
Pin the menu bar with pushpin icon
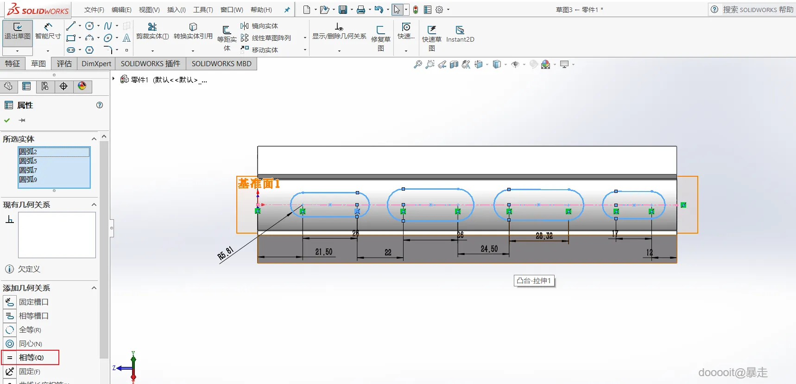287,10
